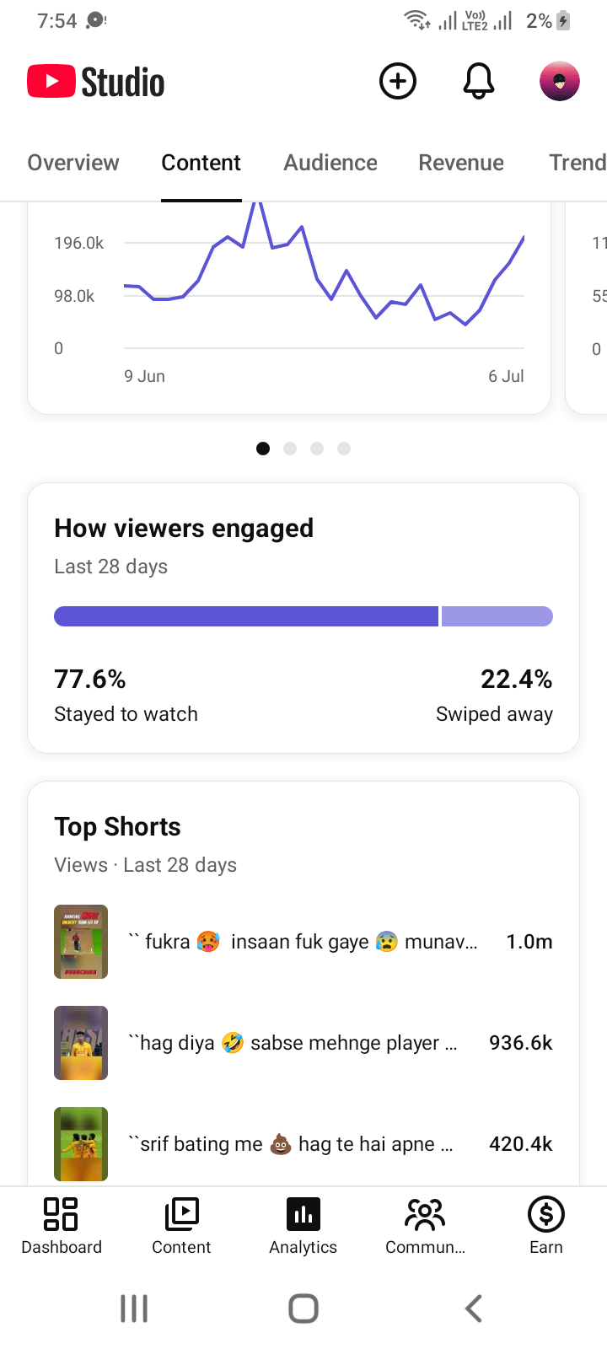
Task: Select the fourth carousel page dot
Action: point(344,449)
